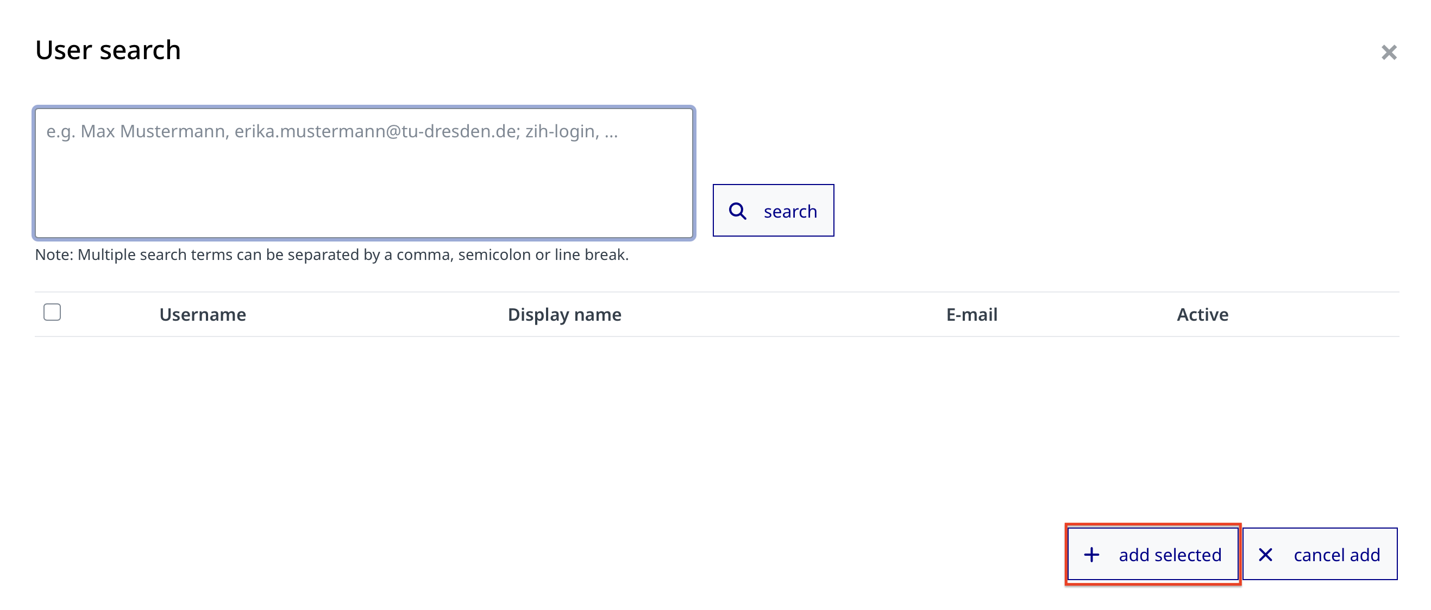1431x610 pixels.
Task: Click the Username column header
Action: [202, 315]
